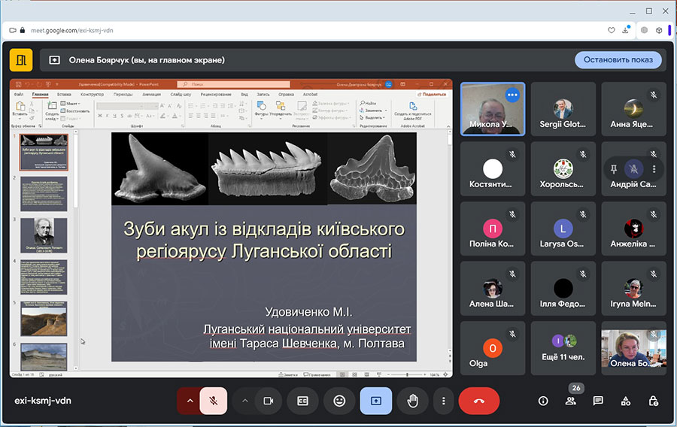Turn on the camera
677x427 pixels.
(267, 401)
